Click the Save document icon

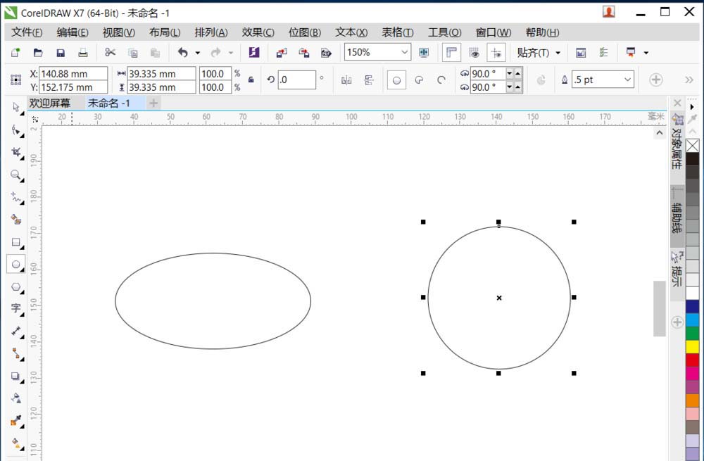point(61,52)
